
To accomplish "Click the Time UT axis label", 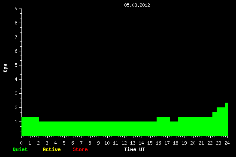I will point(135,149).
